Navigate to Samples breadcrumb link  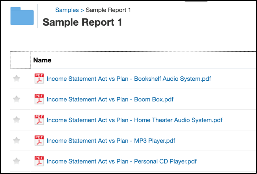(67, 10)
